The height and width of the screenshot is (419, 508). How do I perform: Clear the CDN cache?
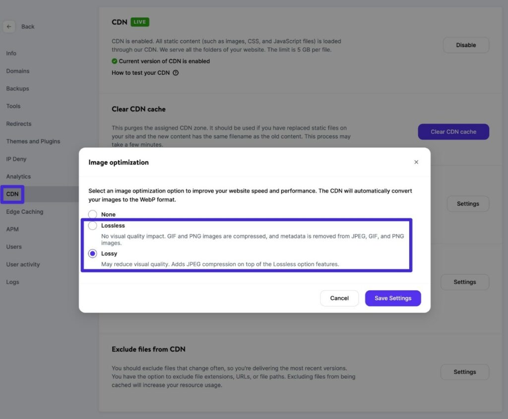(453, 131)
